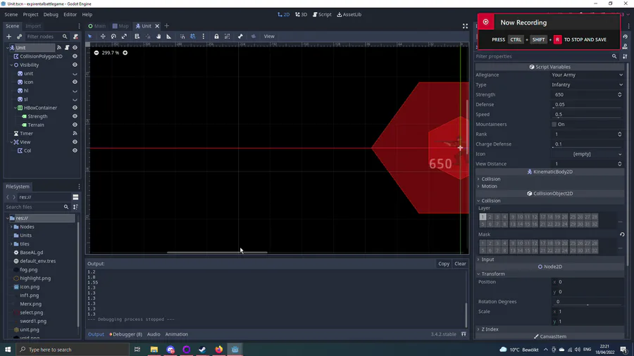Zoom out with the minus icon

97,53
